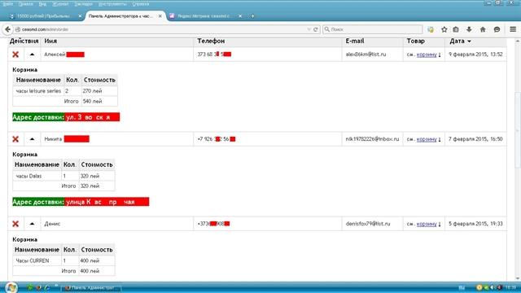
Task: Collapse Алексей's order details arrow
Action: point(32,55)
